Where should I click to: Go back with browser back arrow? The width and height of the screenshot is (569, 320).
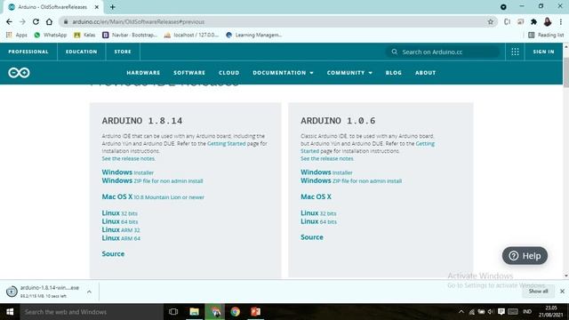[x=9, y=21]
